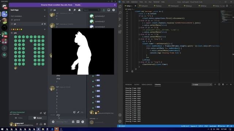The image size is (234, 131).
Task: Disable Streamer Mode from the banner
Action: (x=78, y=5)
